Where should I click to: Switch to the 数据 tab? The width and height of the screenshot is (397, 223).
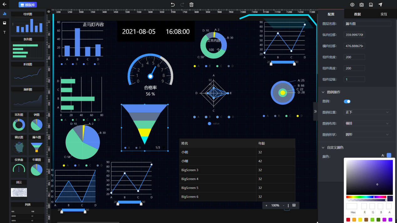coord(357,14)
